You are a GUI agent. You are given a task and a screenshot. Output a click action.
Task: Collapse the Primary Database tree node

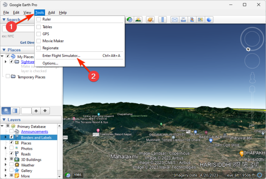coord(2,126)
